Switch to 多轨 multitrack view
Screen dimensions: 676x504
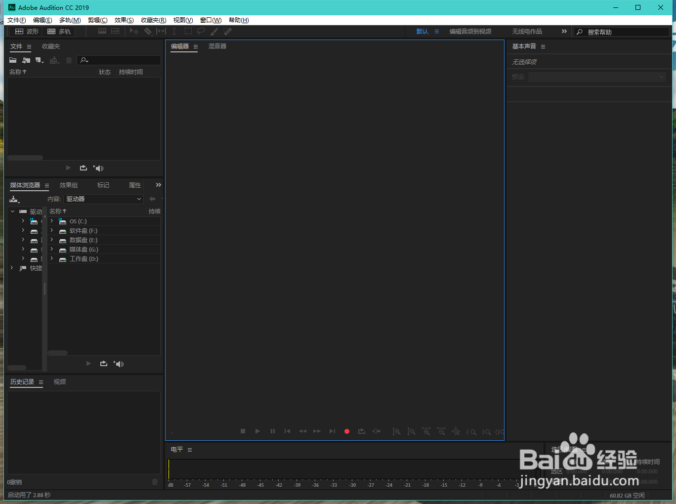pos(59,32)
